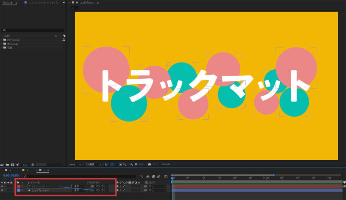Viewport: 346px width, 200px height.
Task: Create a new composition from Project footer
Action: tap(13, 165)
